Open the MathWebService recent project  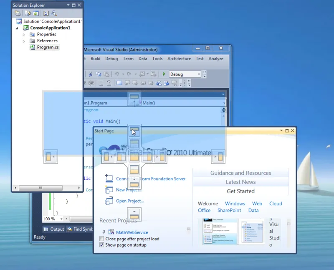click(x=132, y=232)
